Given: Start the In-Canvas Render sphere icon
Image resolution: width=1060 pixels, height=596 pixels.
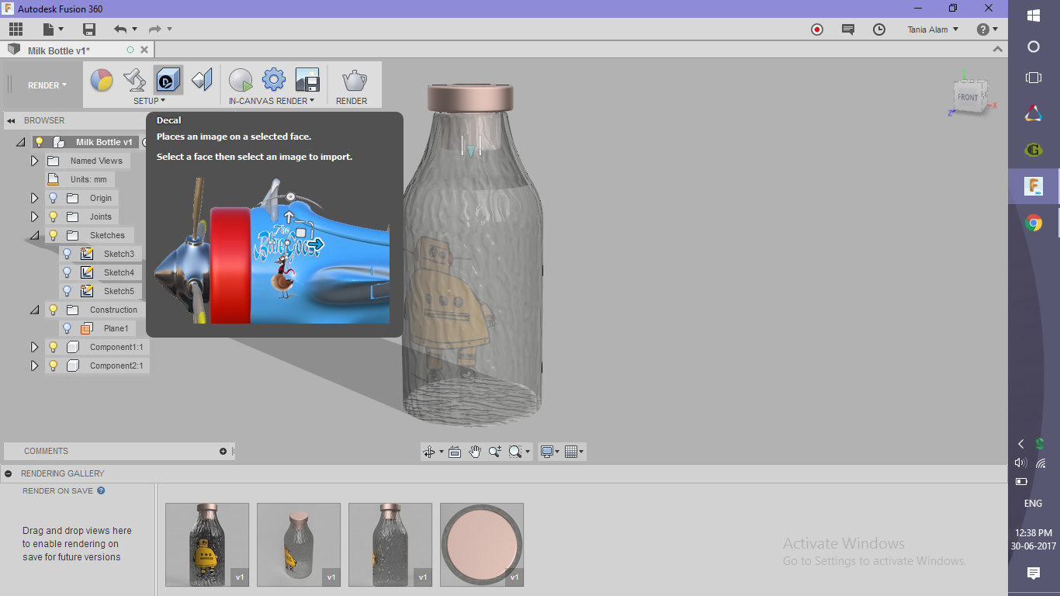Looking at the screenshot, I should click(x=241, y=80).
